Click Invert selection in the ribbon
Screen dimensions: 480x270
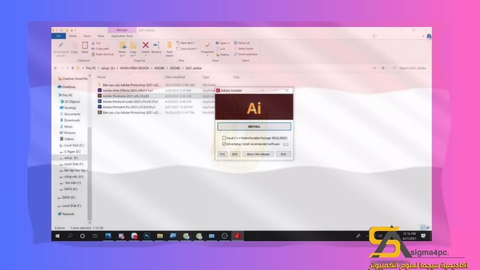tap(246, 54)
